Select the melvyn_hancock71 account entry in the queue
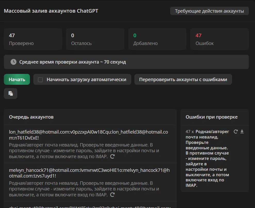The image size is (255, 208). click(89, 173)
